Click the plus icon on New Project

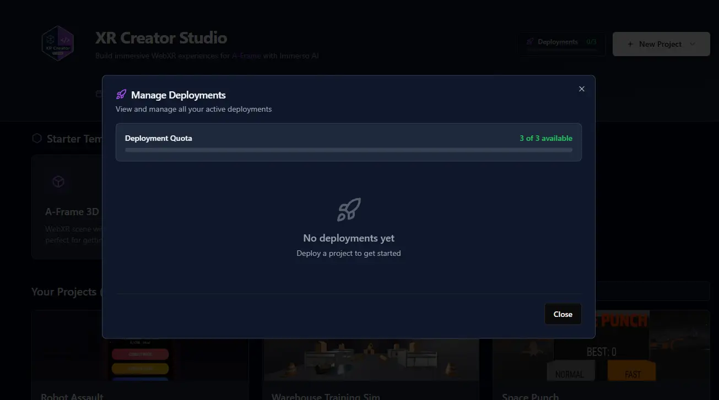pos(630,44)
